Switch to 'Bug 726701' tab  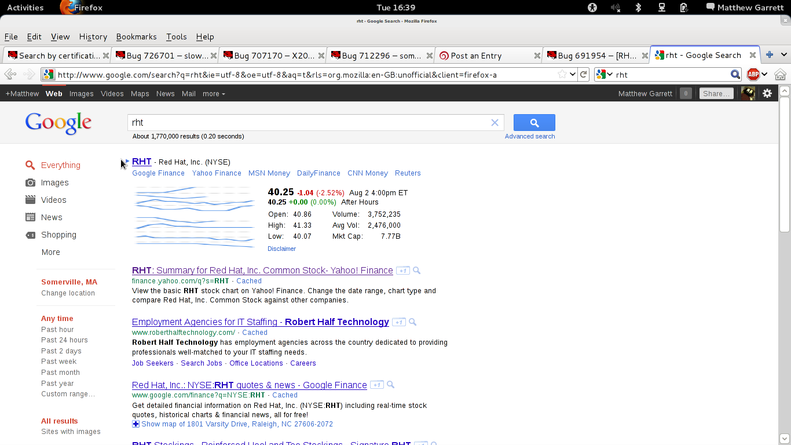164,56
